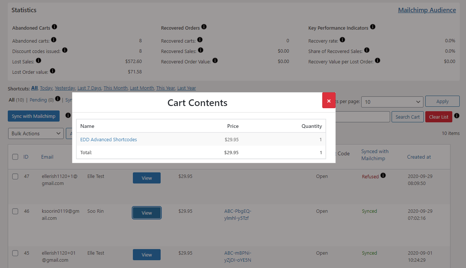Click info icon next to Refused status
The height and width of the screenshot is (268, 466).
[x=383, y=175]
